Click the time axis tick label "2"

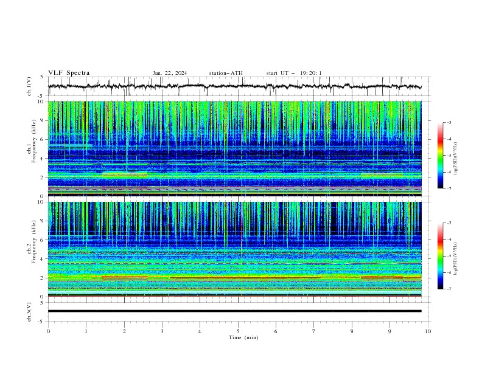point(124,331)
